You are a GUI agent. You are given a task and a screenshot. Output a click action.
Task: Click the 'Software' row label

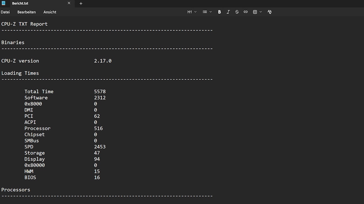[36, 98]
